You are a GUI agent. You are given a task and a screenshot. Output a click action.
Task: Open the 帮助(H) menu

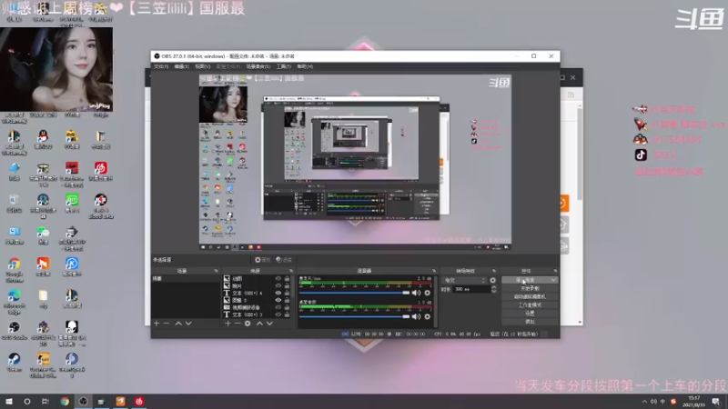point(305,66)
